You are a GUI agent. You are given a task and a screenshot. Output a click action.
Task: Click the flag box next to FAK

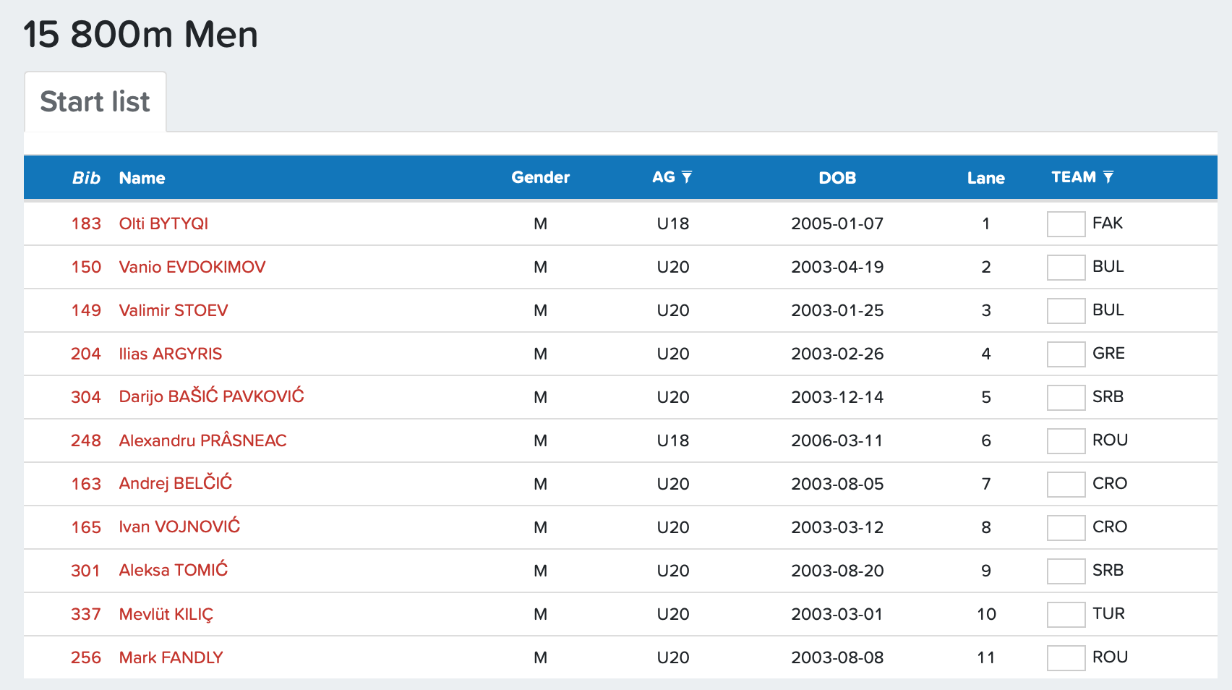[x=1066, y=224]
